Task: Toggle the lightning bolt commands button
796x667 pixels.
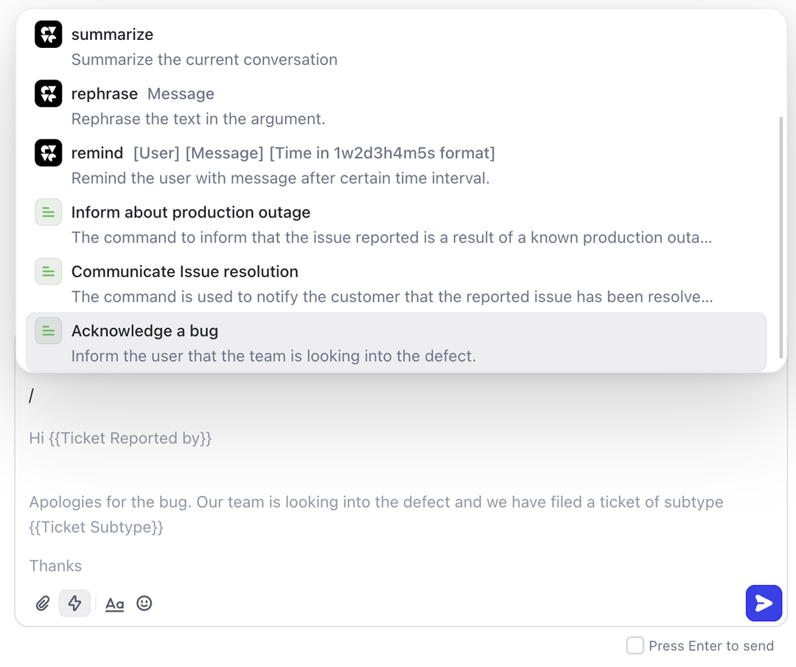Action: pyautogui.click(x=74, y=604)
